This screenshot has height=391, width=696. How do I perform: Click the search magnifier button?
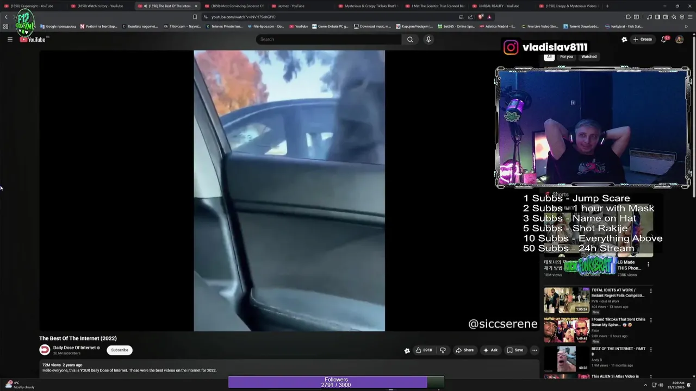click(x=410, y=39)
